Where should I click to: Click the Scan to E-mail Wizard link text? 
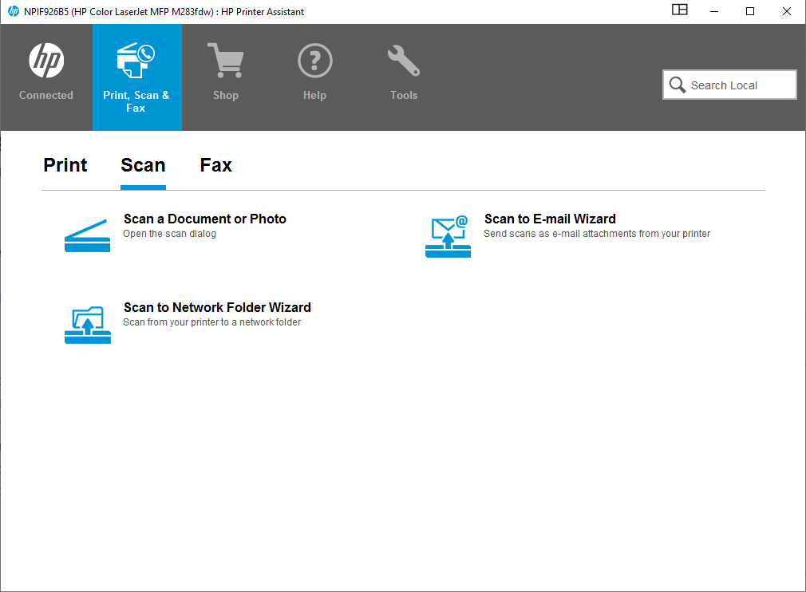pyautogui.click(x=550, y=219)
